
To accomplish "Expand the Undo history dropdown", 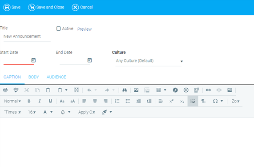I will click(96, 90).
